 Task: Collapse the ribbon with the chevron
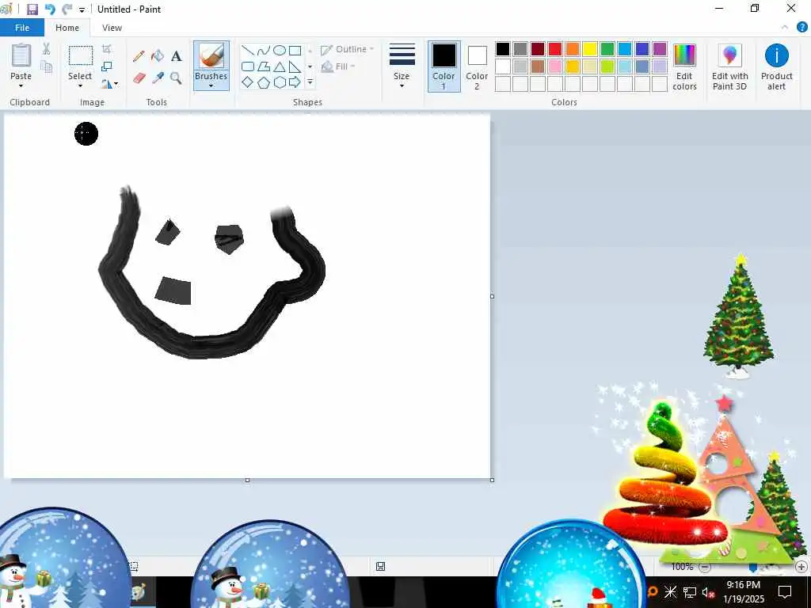pos(785,28)
